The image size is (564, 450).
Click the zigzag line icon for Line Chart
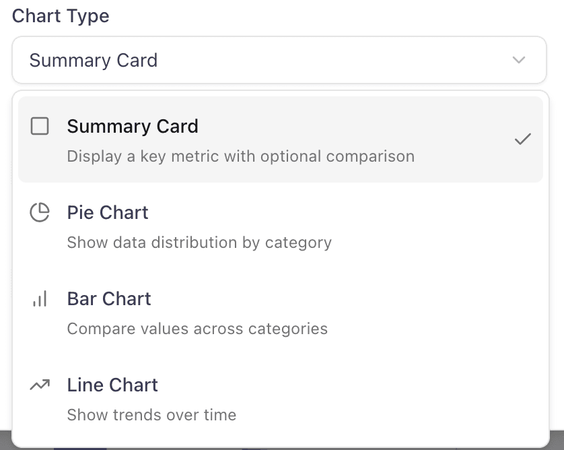pos(40,385)
